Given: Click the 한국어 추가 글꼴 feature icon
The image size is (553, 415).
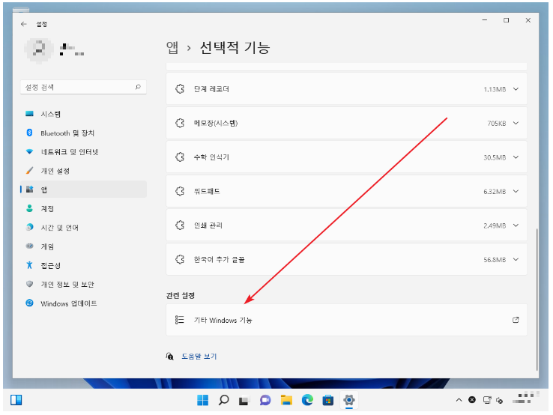Looking at the screenshot, I should [180, 259].
